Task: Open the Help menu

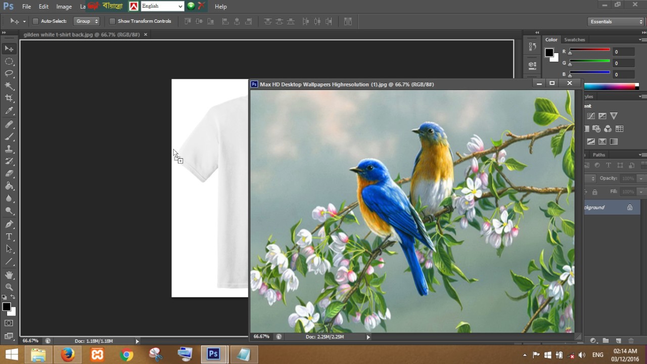Action: [x=220, y=7]
